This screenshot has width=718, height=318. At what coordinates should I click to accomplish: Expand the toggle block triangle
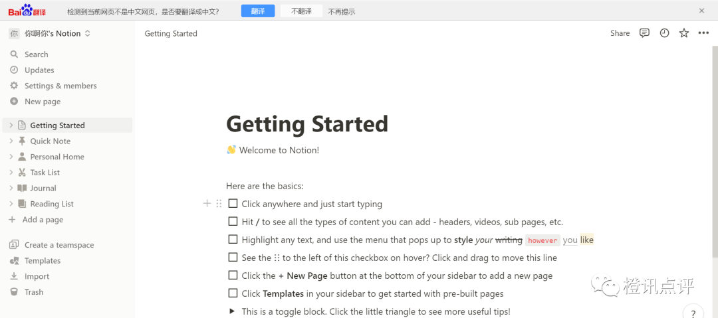232,311
